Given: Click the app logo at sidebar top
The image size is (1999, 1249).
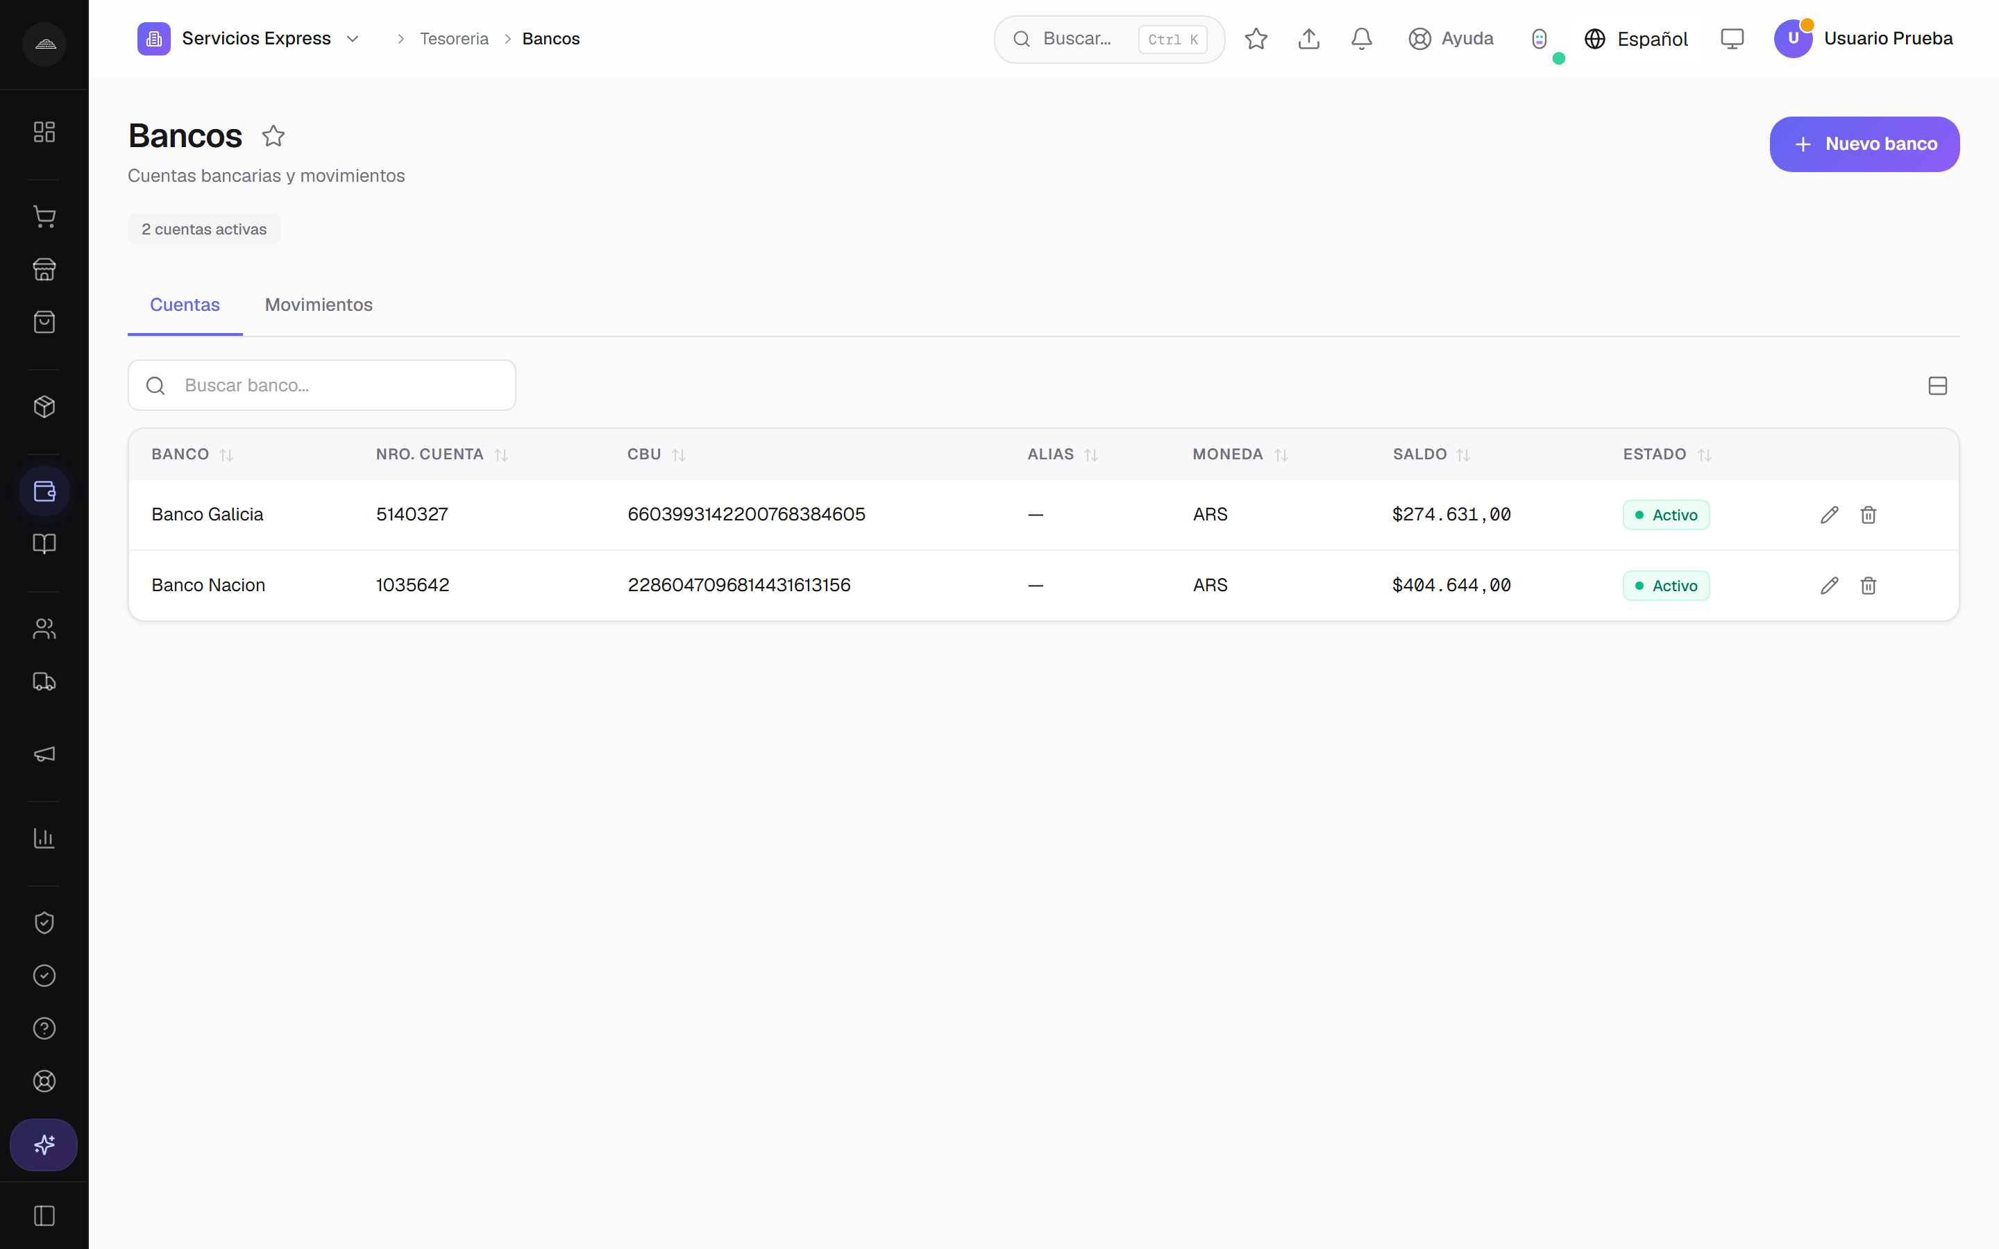Looking at the screenshot, I should click(x=44, y=44).
